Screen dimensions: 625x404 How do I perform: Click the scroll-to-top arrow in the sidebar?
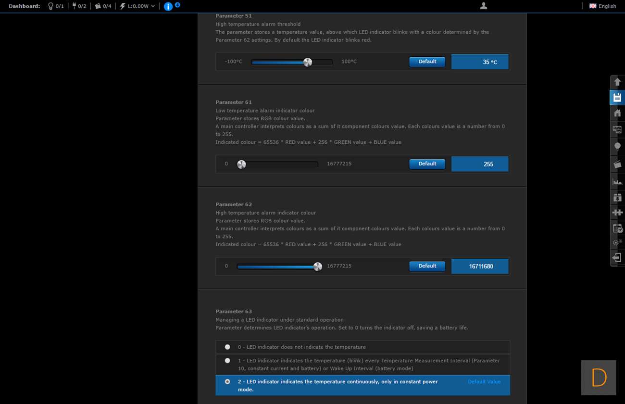(617, 82)
